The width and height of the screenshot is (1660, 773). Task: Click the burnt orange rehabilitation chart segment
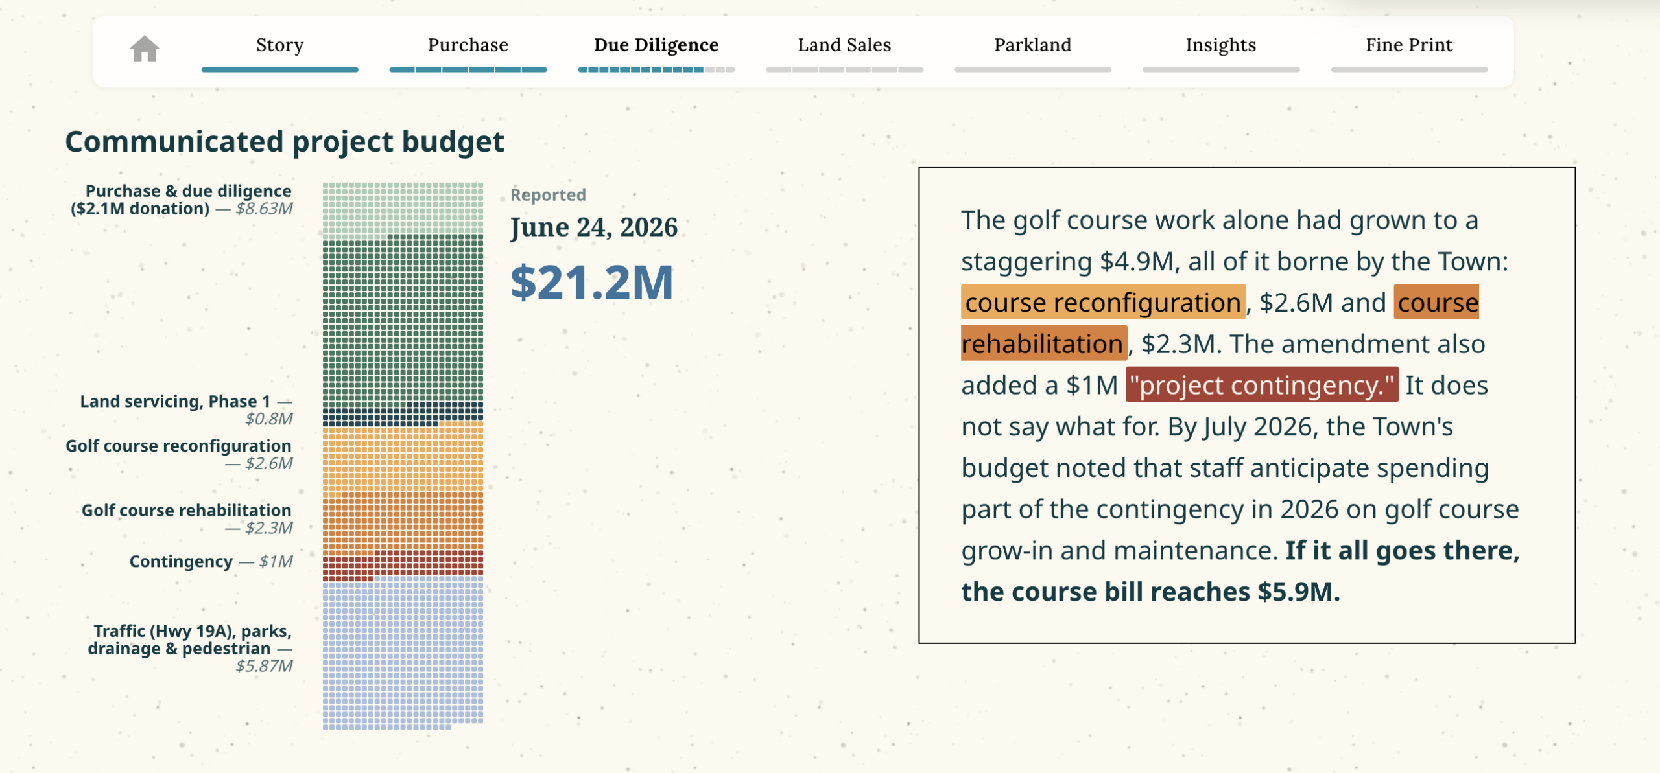tap(403, 524)
